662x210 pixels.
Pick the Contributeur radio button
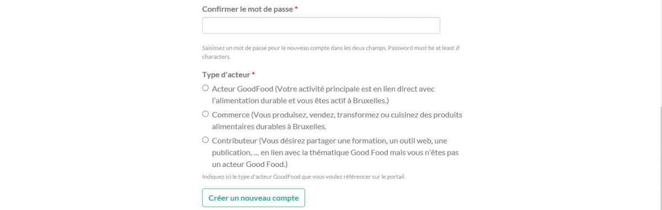(206, 140)
